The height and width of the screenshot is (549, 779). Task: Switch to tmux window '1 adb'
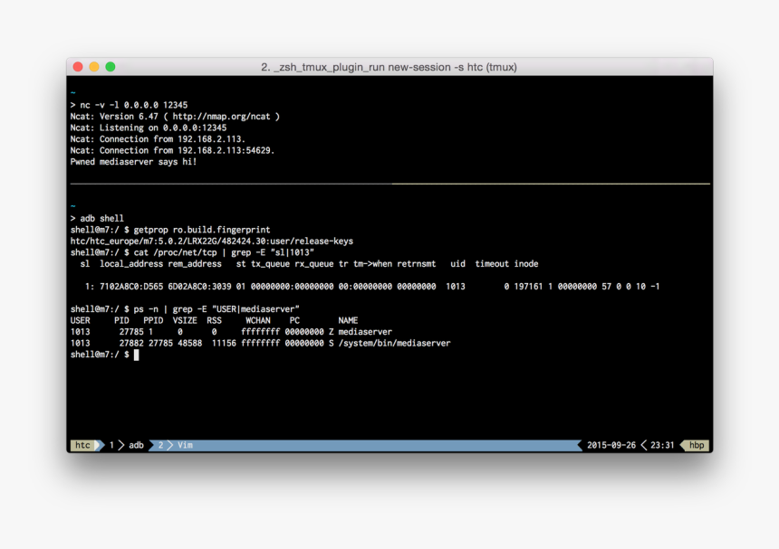point(127,445)
